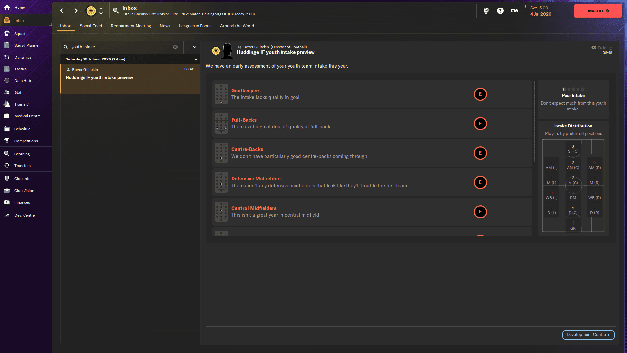Click the global search magnifier icon
This screenshot has width=627, height=353.
116,11
